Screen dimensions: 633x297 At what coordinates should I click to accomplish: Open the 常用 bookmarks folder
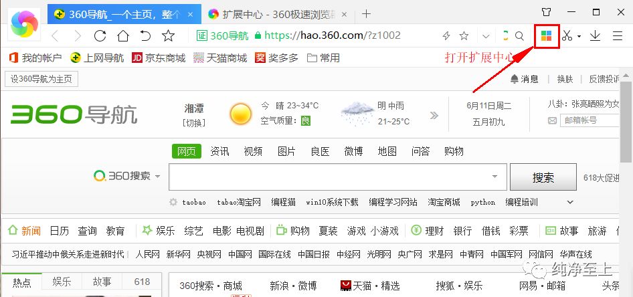point(323,58)
